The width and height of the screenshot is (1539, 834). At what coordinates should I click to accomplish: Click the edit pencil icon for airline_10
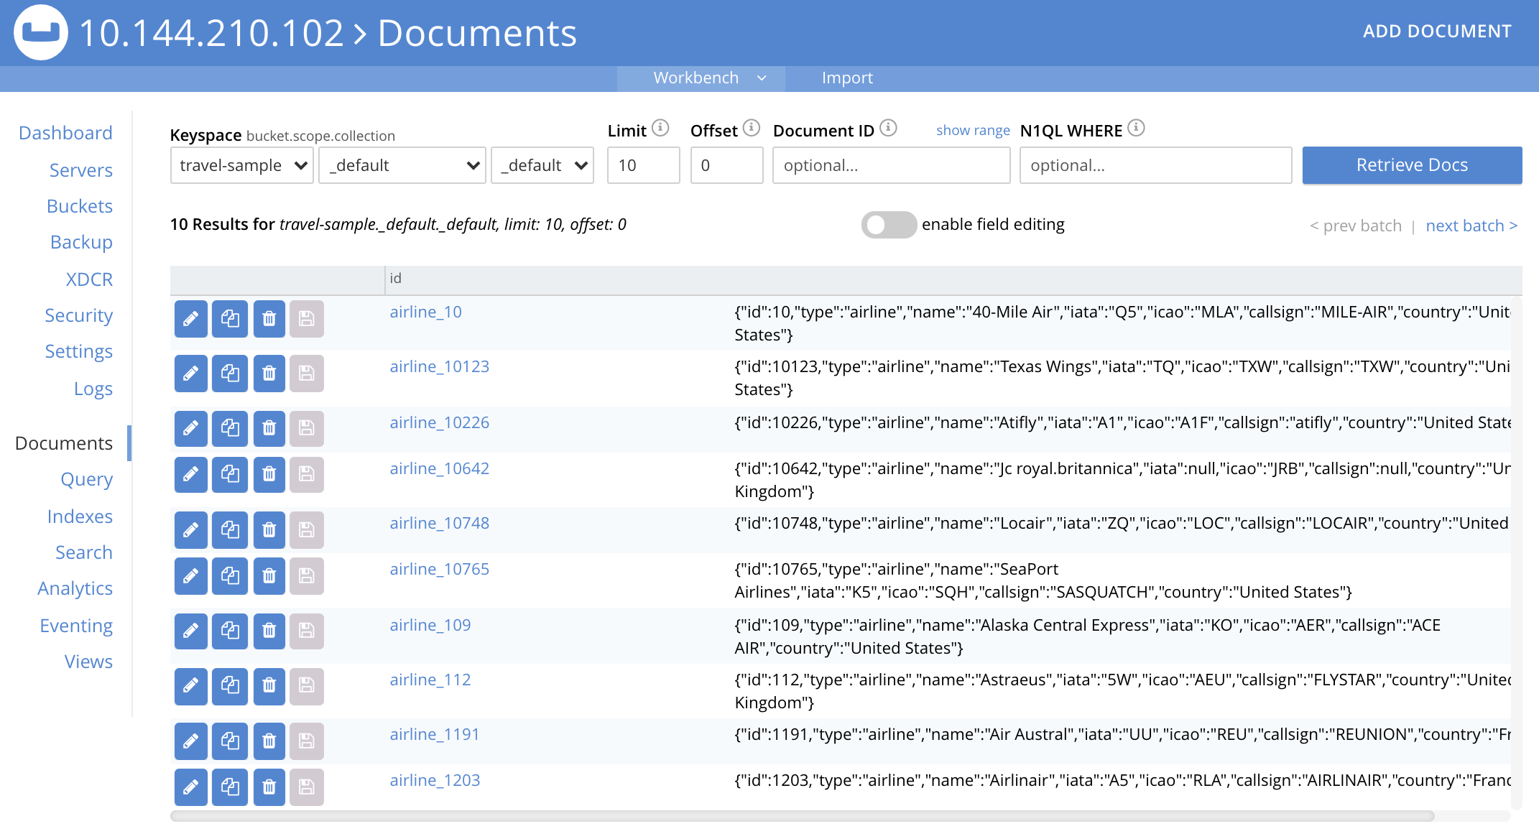(190, 318)
